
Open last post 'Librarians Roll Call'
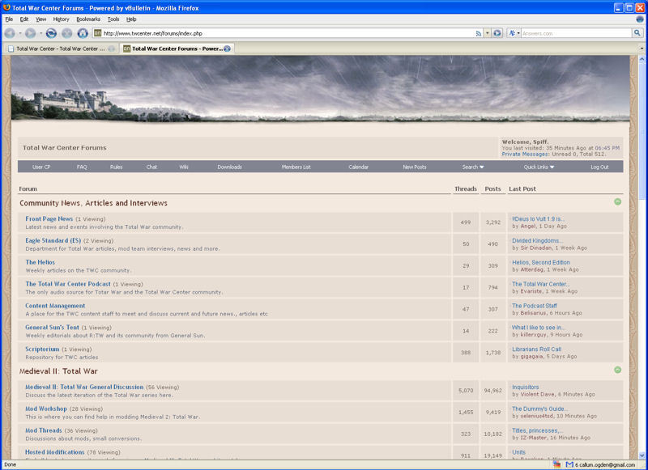coord(536,349)
